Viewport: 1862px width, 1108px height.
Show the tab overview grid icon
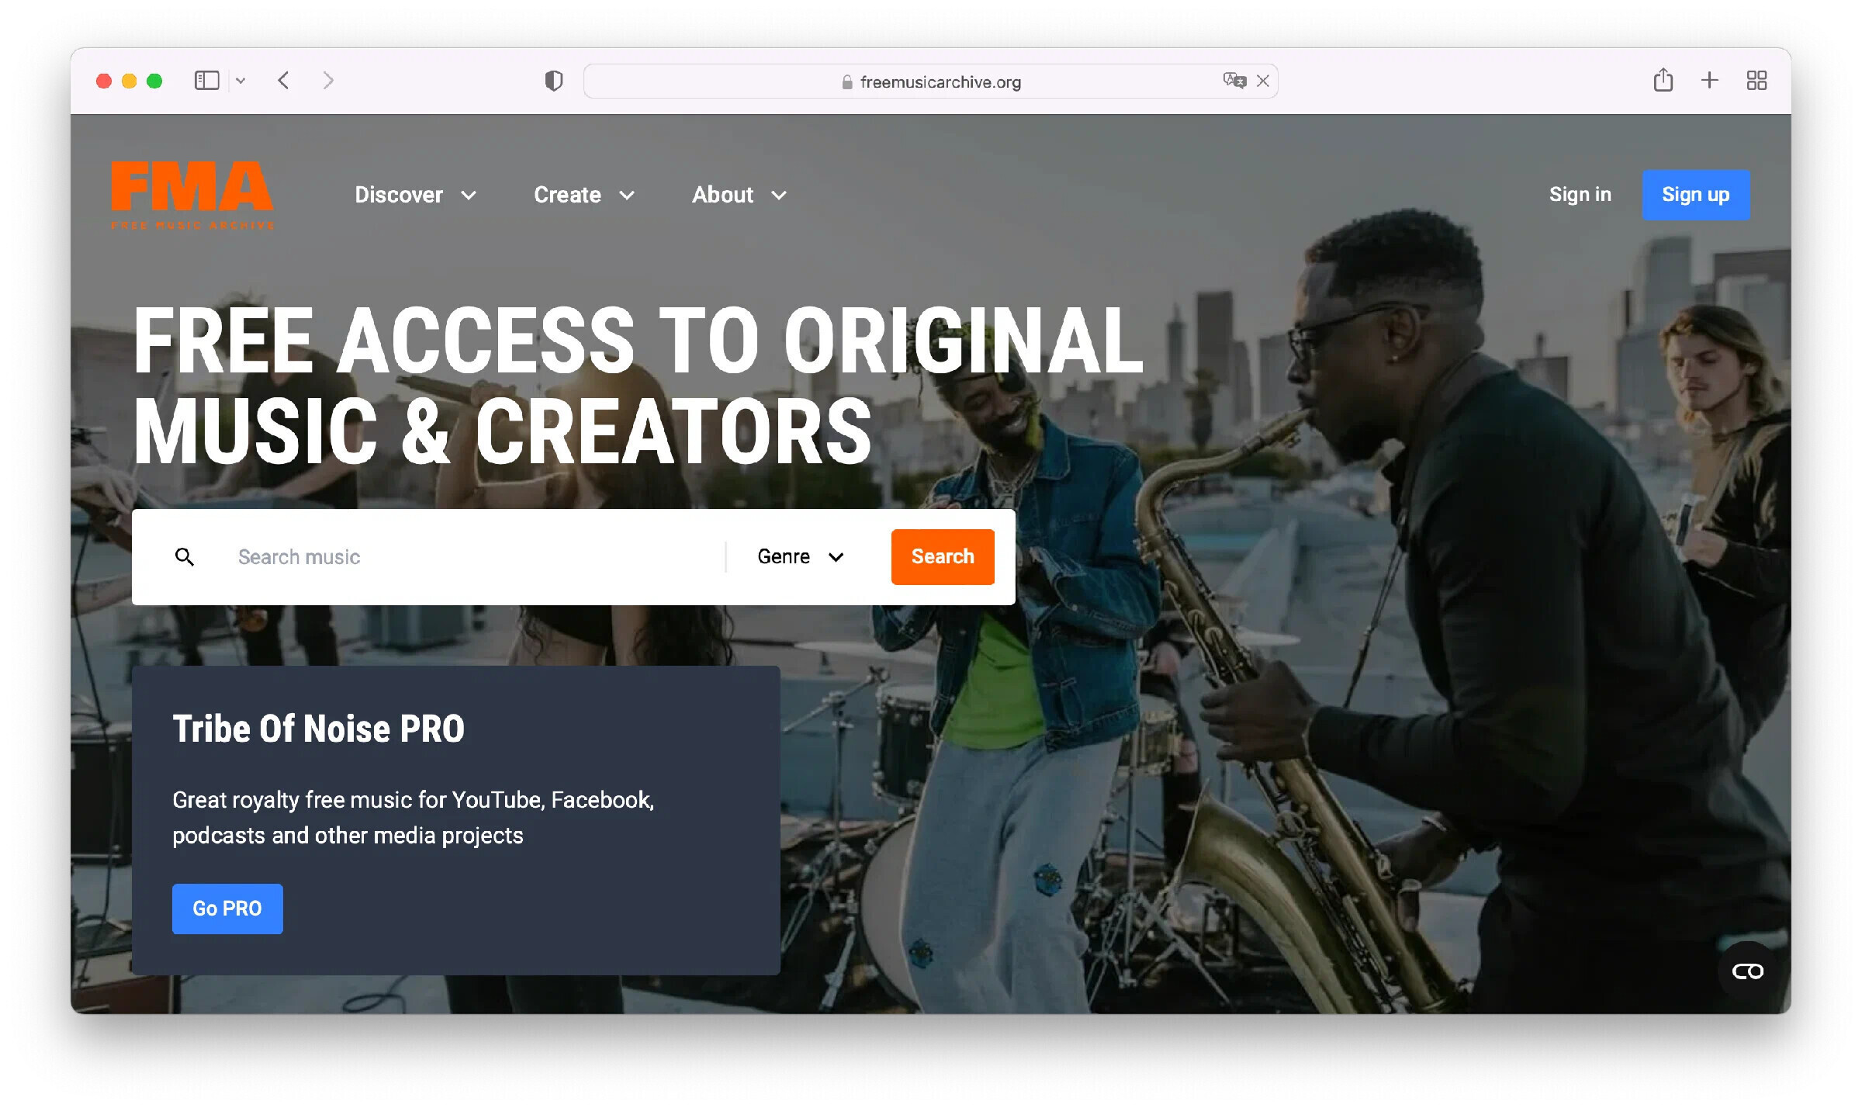click(1756, 81)
